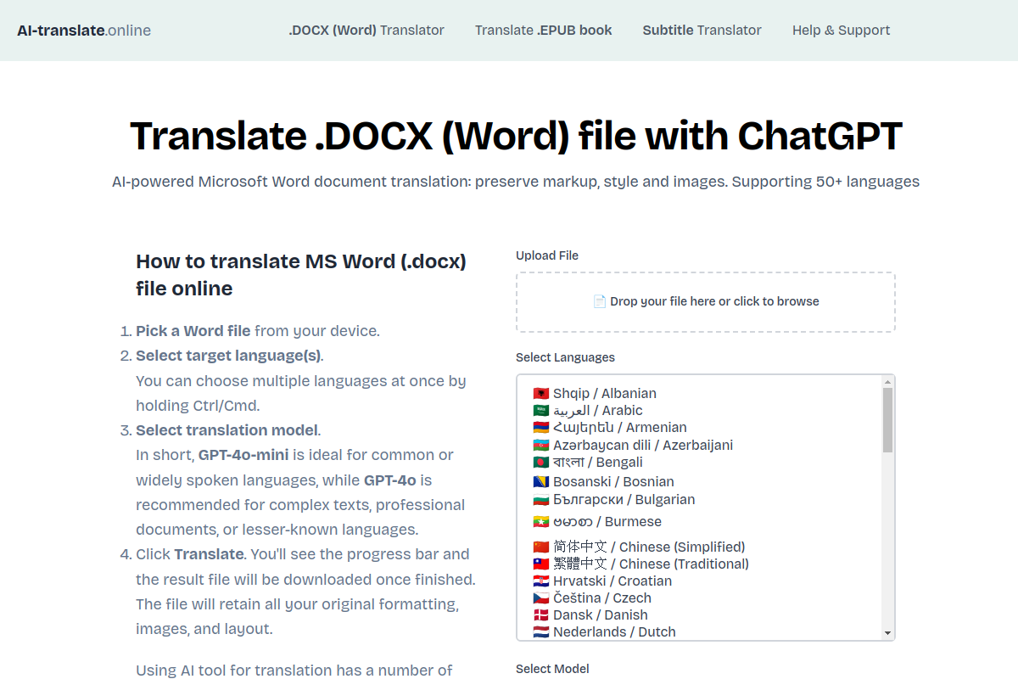Select Arabic in the language list
Screen dimensions: 1018x679
tap(699, 410)
